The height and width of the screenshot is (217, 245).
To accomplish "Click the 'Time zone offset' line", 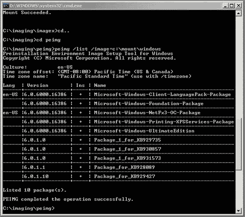I will (88, 72).
